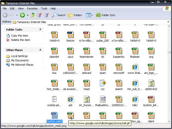
Task: Open the Favorites menu
Action: (32, 9)
